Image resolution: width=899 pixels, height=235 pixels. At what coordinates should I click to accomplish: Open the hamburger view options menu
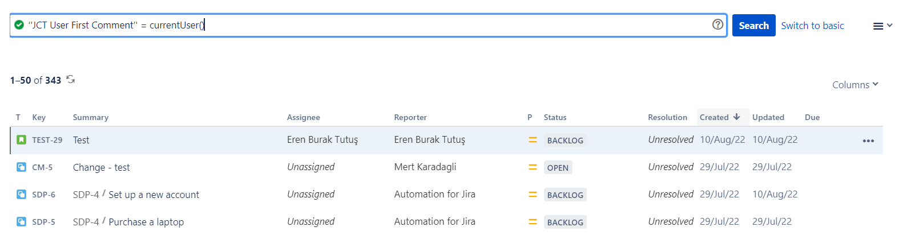(x=882, y=26)
